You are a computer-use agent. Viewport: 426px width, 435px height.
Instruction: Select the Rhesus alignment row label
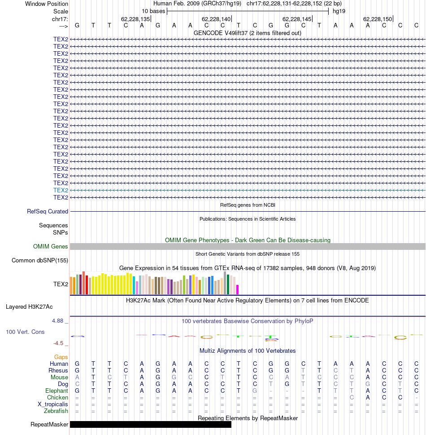coord(58,370)
